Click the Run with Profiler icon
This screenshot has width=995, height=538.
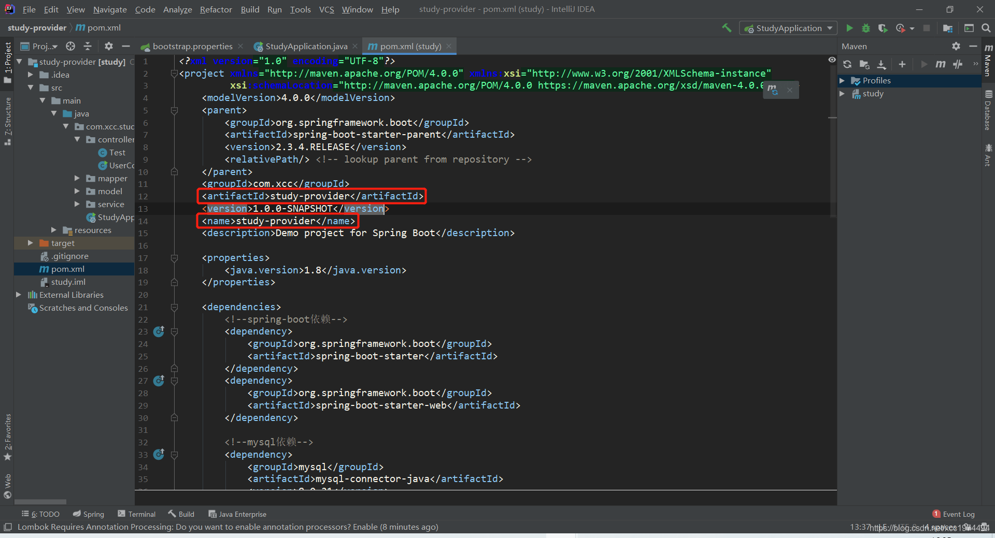(901, 28)
